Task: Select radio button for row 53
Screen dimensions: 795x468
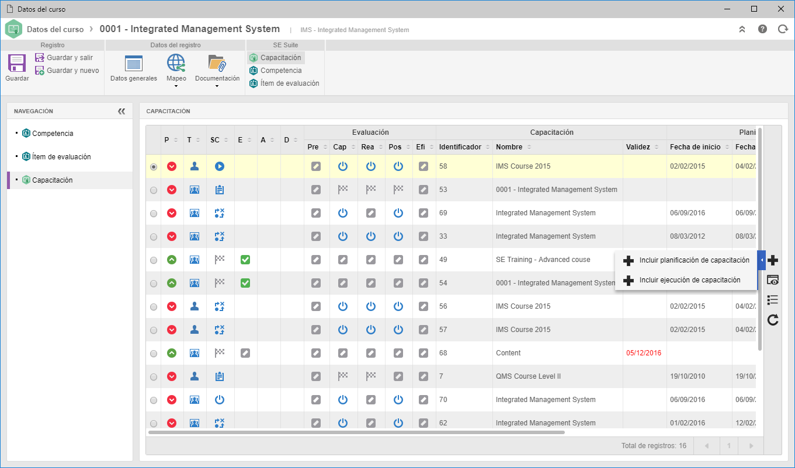Action: click(154, 190)
